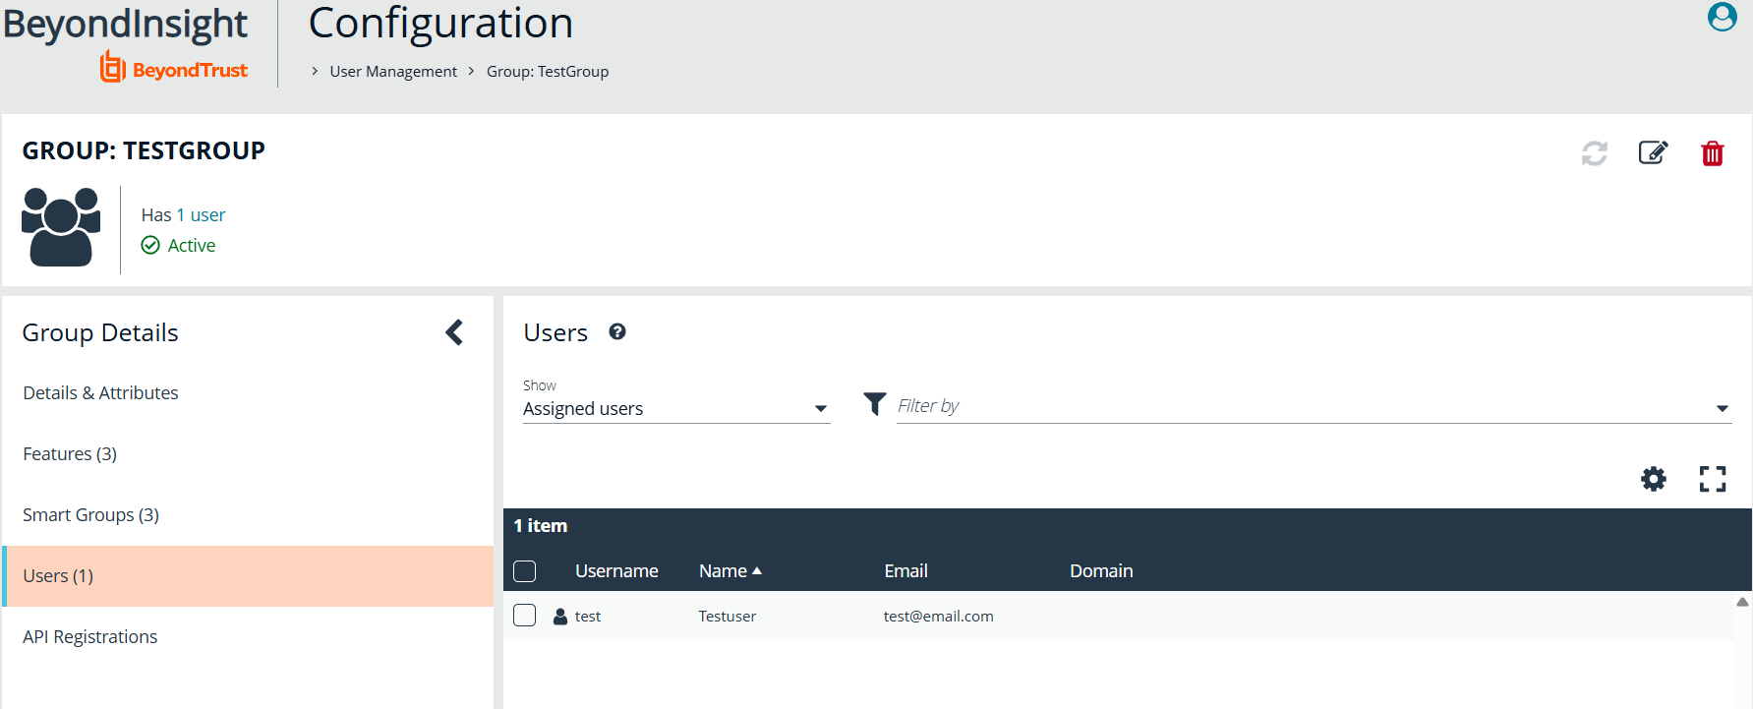Screen dimensions: 1753x709
Task: Click the scrollbar up arrow in grid
Action: 1742,602
